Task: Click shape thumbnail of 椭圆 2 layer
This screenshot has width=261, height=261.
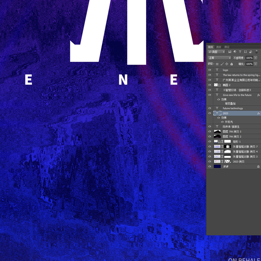Action: coord(217,85)
